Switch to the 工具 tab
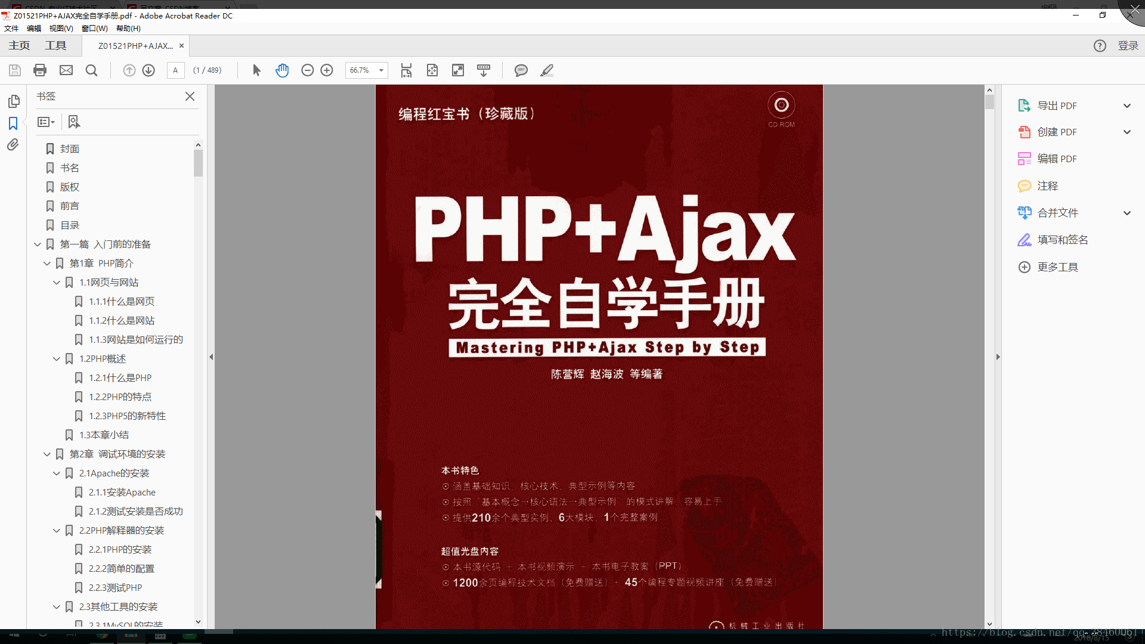 click(x=55, y=46)
